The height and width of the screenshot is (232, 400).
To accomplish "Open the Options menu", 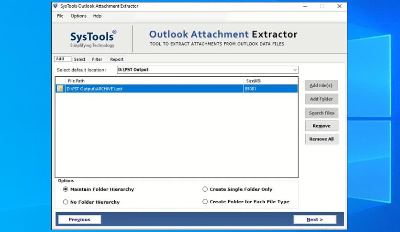I will click(78, 16).
